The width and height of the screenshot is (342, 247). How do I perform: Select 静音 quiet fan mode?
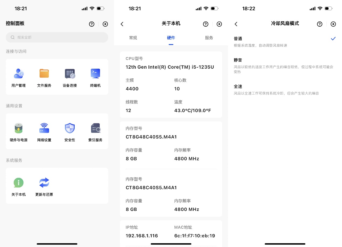[284, 65]
